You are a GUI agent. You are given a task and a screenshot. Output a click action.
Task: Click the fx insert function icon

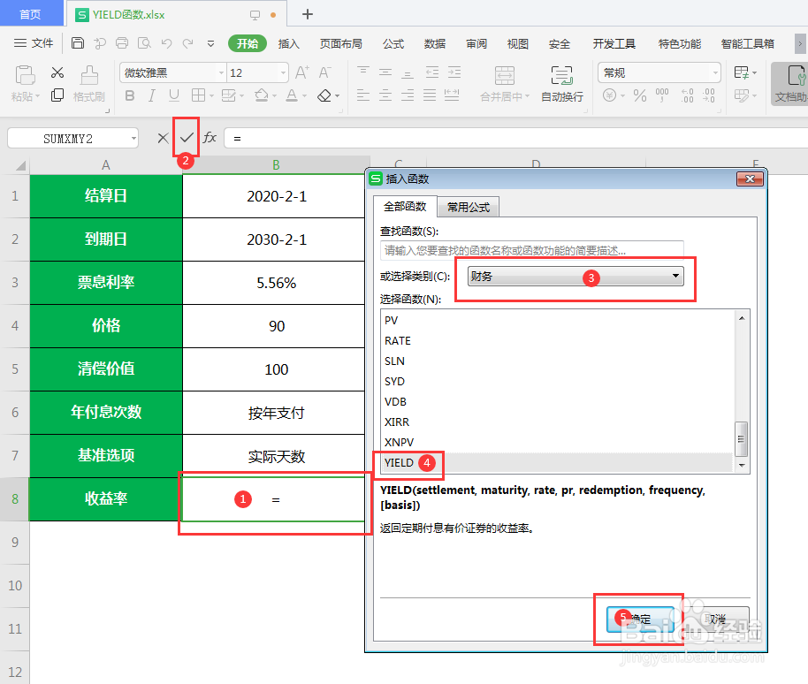[x=210, y=138]
